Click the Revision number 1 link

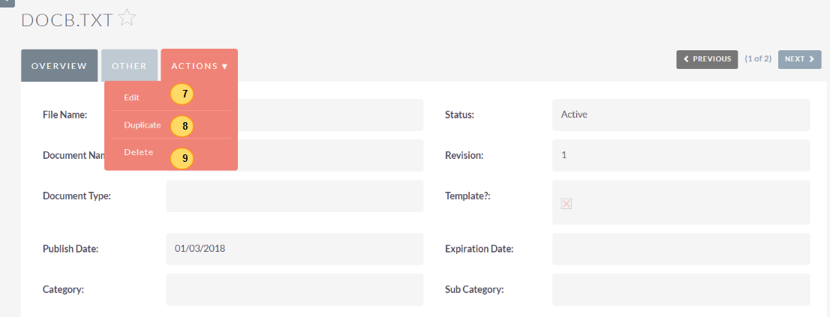564,155
